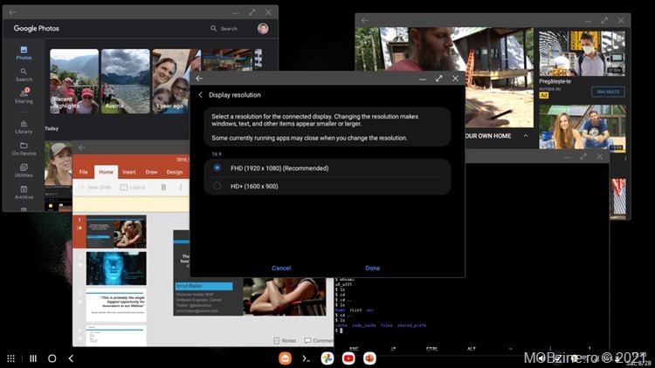Go back using chevron beside Display resolution
655x368 pixels.
[201, 95]
